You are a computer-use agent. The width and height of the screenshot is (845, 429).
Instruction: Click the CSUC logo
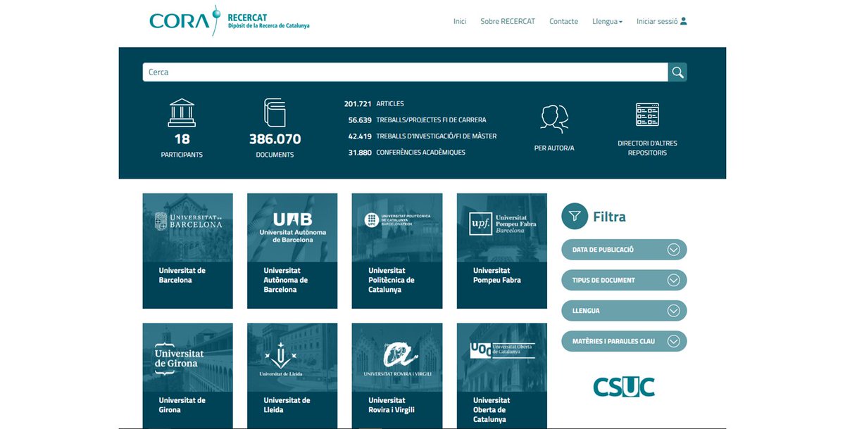pos(624,386)
